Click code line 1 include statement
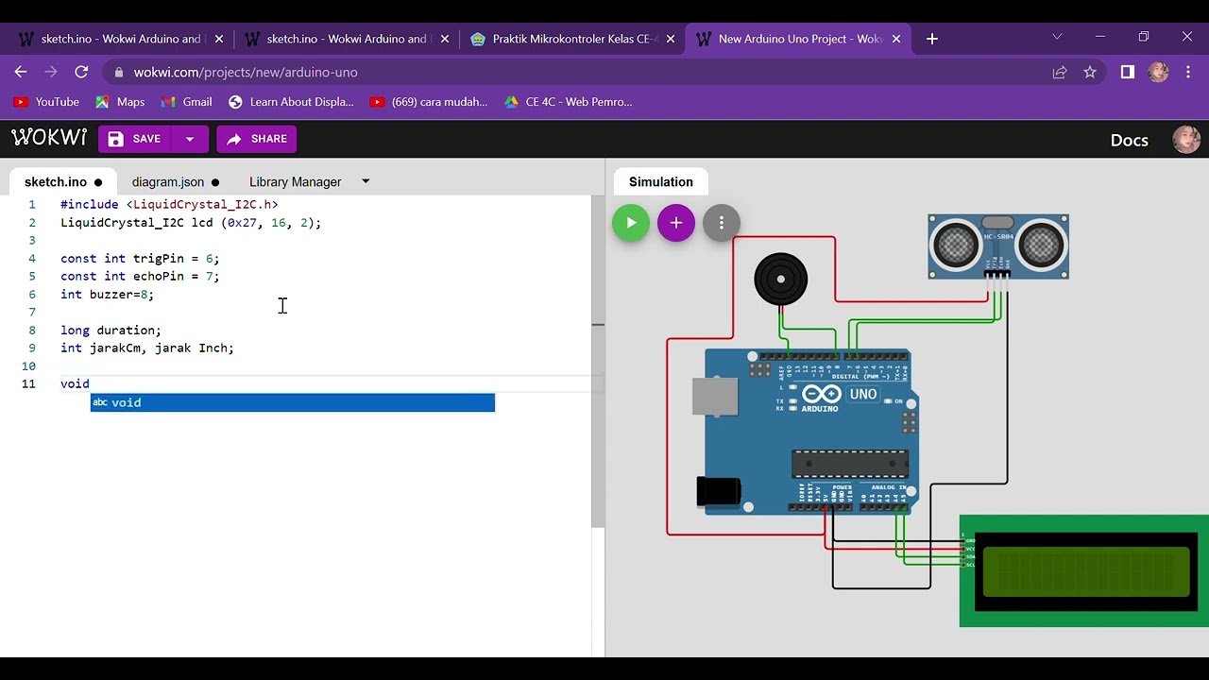Image resolution: width=1209 pixels, height=680 pixels. tap(169, 204)
